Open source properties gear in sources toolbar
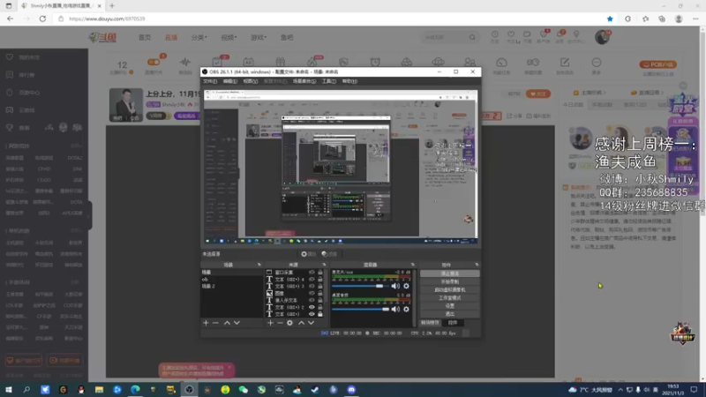This screenshot has width=706, height=397. click(290, 323)
